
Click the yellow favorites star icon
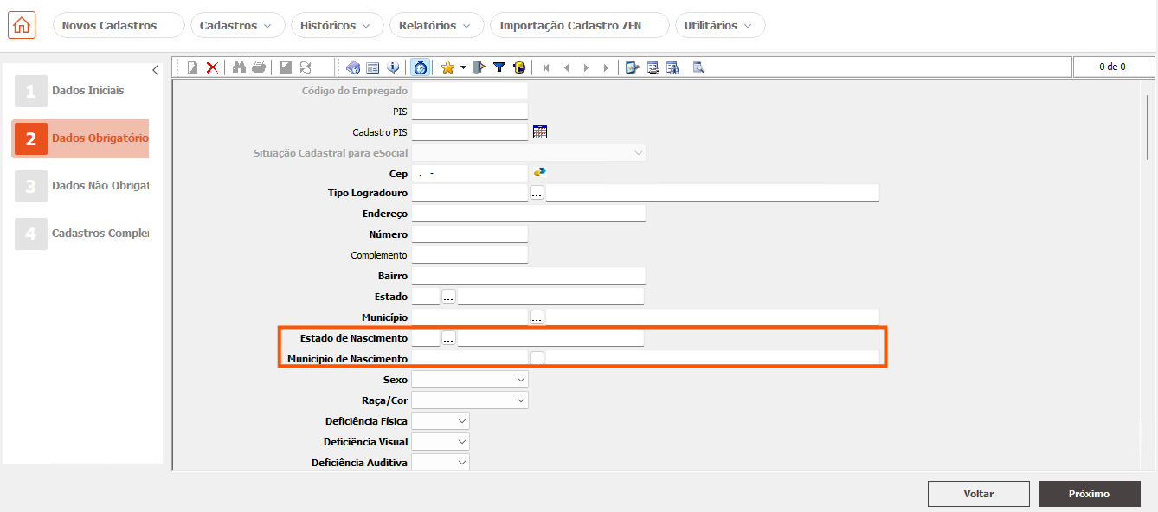click(x=447, y=67)
